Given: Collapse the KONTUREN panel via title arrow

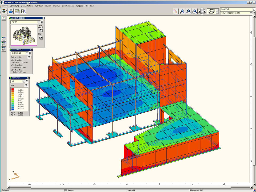Looking at the screenshot, I should coord(28,78).
